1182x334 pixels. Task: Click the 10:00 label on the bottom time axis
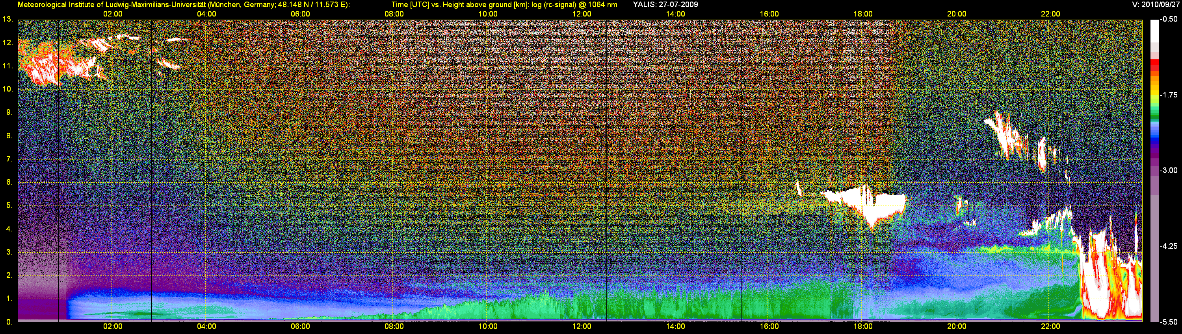(488, 327)
